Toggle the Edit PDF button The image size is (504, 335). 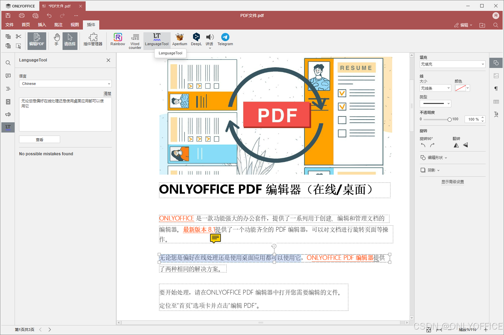(37, 41)
